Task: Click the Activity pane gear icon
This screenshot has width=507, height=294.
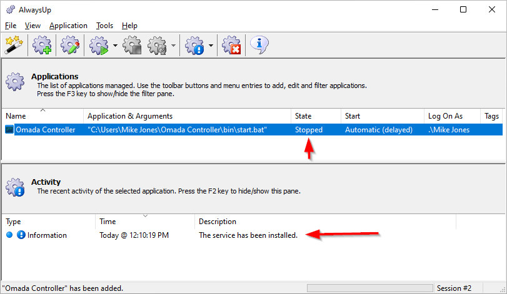Action: (x=15, y=187)
